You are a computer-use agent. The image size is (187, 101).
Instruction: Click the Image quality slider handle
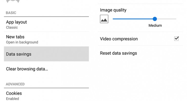[x=155, y=19]
